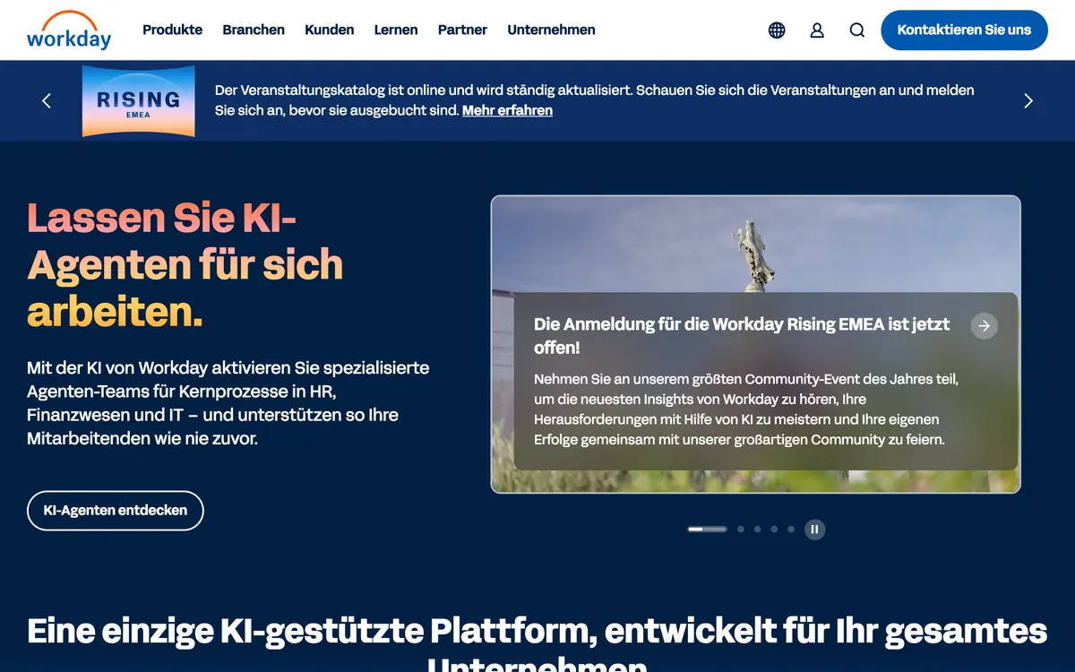Screen dimensions: 1075x672
Task: Click the KI-Agenten entdecken button
Action: (x=116, y=511)
